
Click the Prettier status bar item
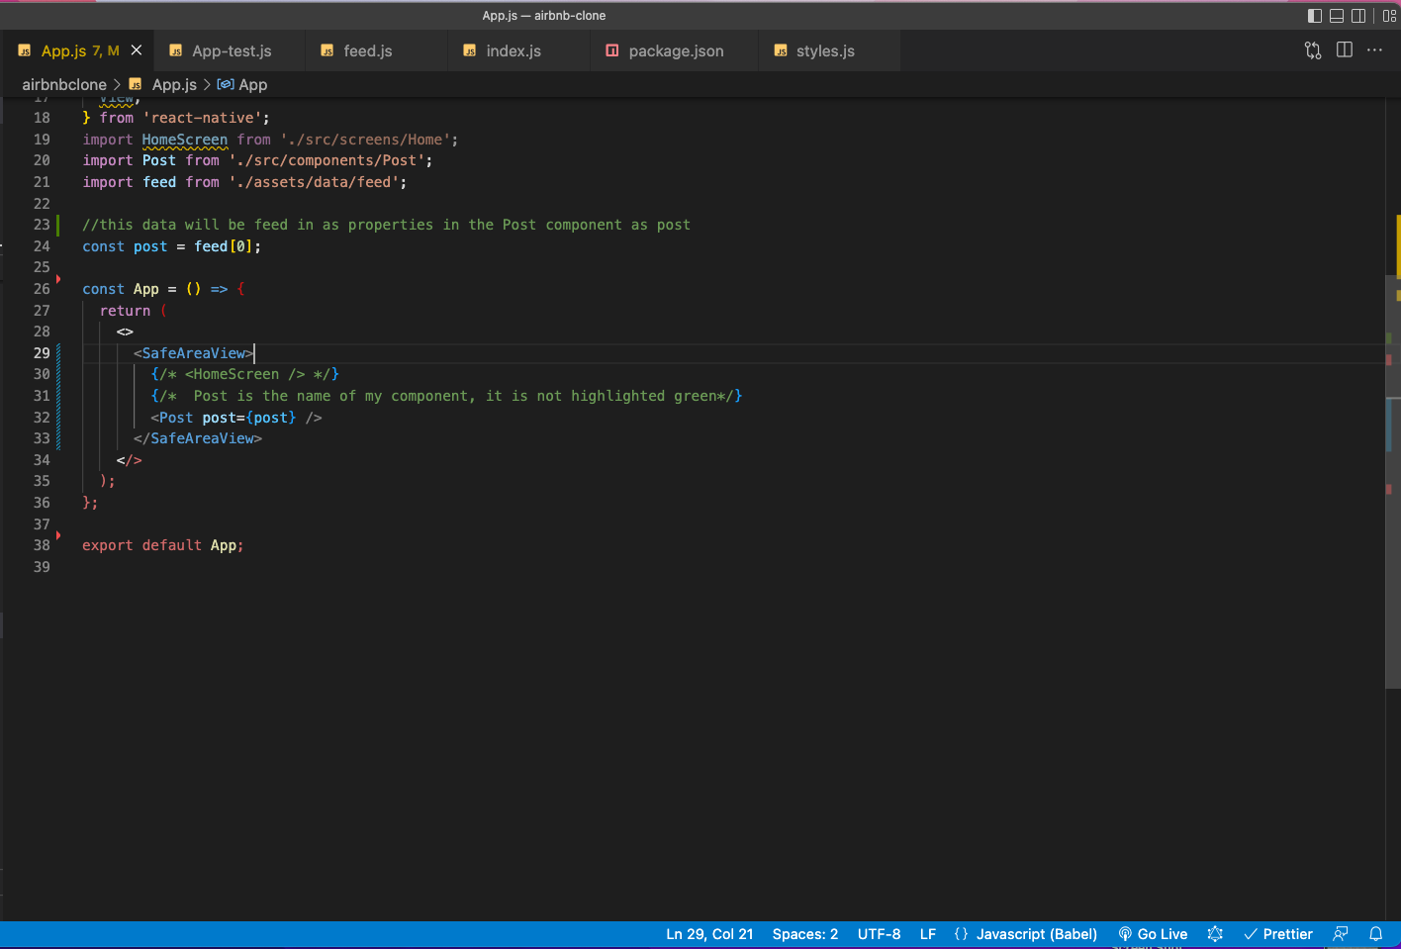1278,934
